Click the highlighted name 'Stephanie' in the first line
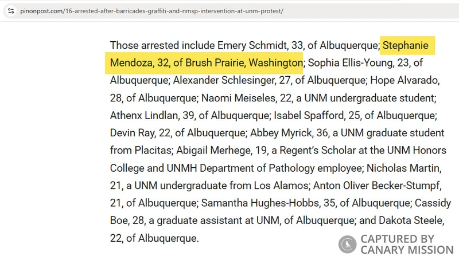 (406, 45)
